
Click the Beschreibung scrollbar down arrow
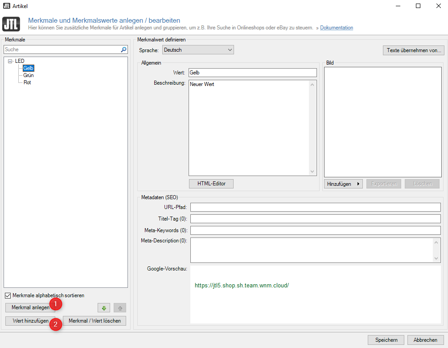coord(312,172)
